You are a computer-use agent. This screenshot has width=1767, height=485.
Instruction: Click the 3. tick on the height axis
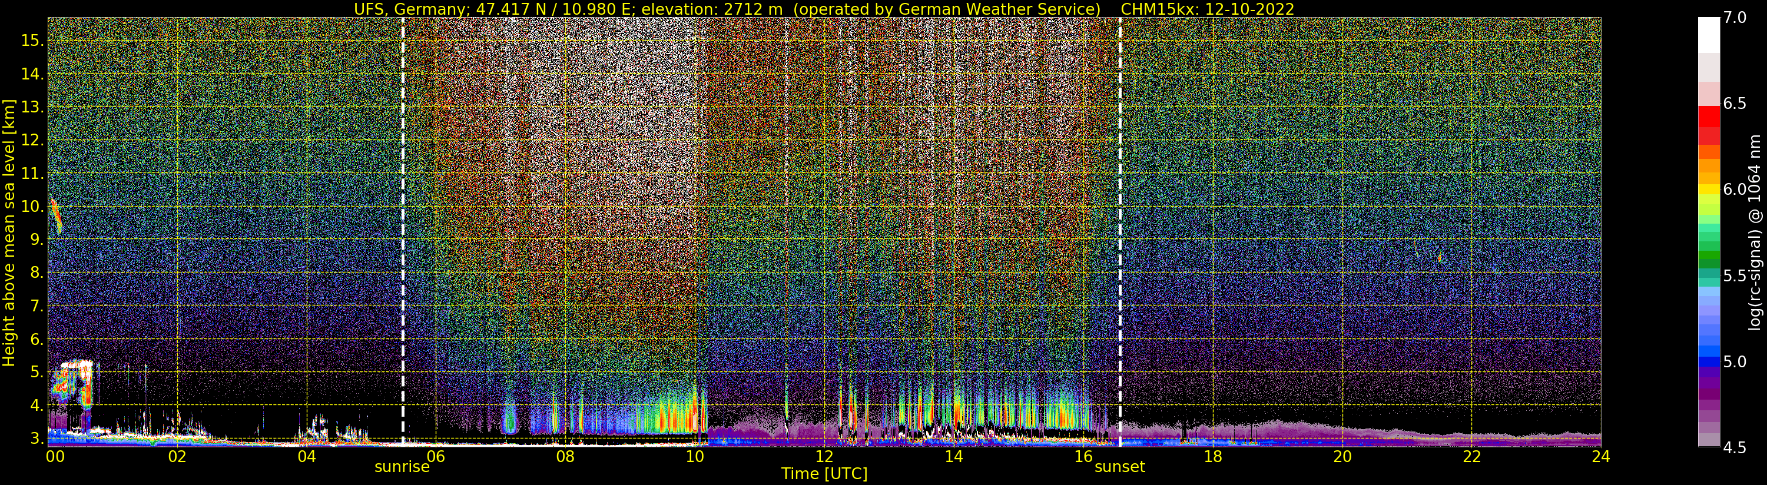pyautogui.click(x=36, y=439)
